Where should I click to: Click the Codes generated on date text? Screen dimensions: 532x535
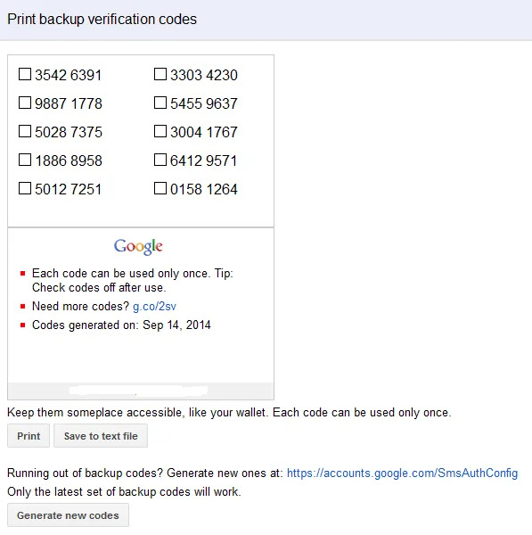point(121,325)
